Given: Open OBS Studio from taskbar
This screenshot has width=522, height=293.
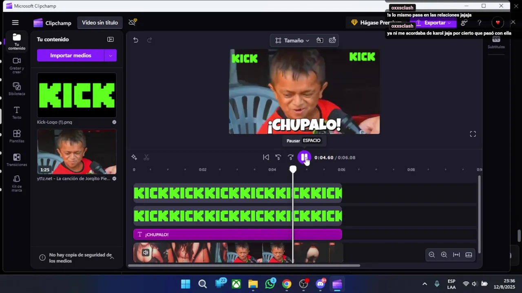Looking at the screenshot, I should coord(304,284).
